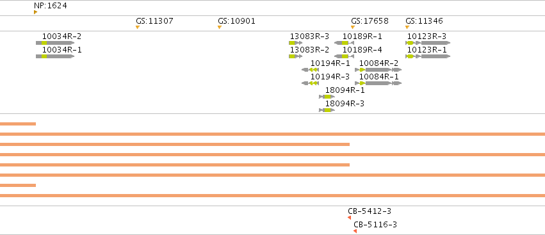Select the GS:10901 insertion marker
Image resolution: width=545 pixels, height=235 pixels.
[x=220, y=27]
